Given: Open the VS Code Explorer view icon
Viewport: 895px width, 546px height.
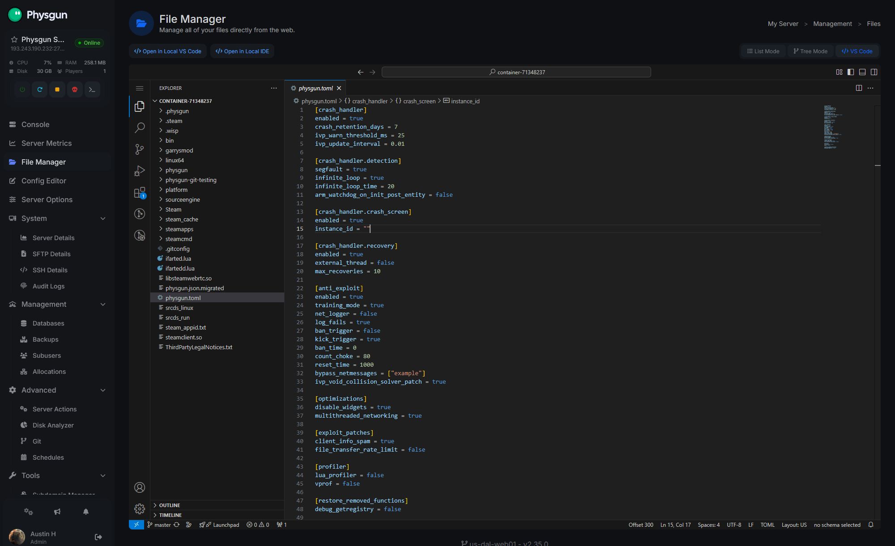Looking at the screenshot, I should point(140,106).
